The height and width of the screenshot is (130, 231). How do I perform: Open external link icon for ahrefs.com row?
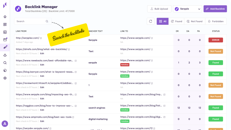[69, 50]
